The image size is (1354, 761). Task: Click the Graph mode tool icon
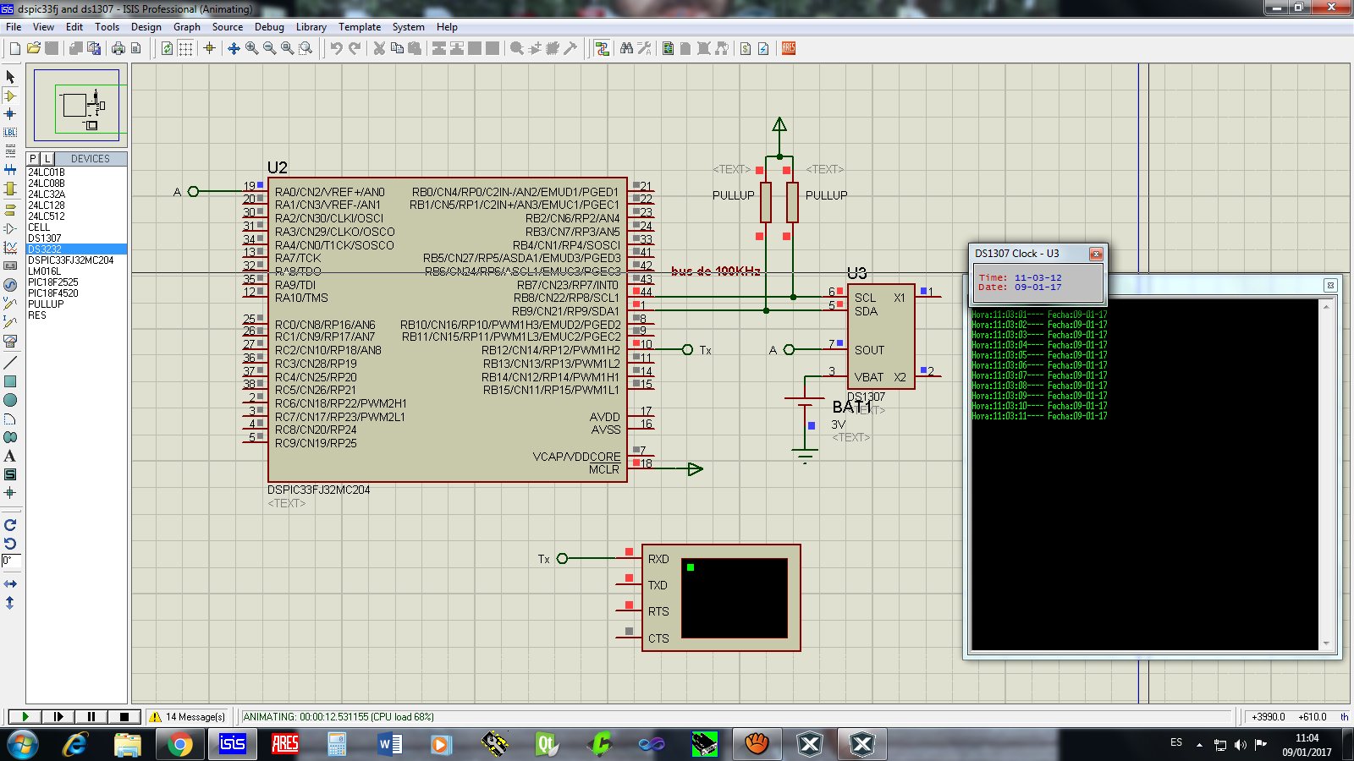10,248
